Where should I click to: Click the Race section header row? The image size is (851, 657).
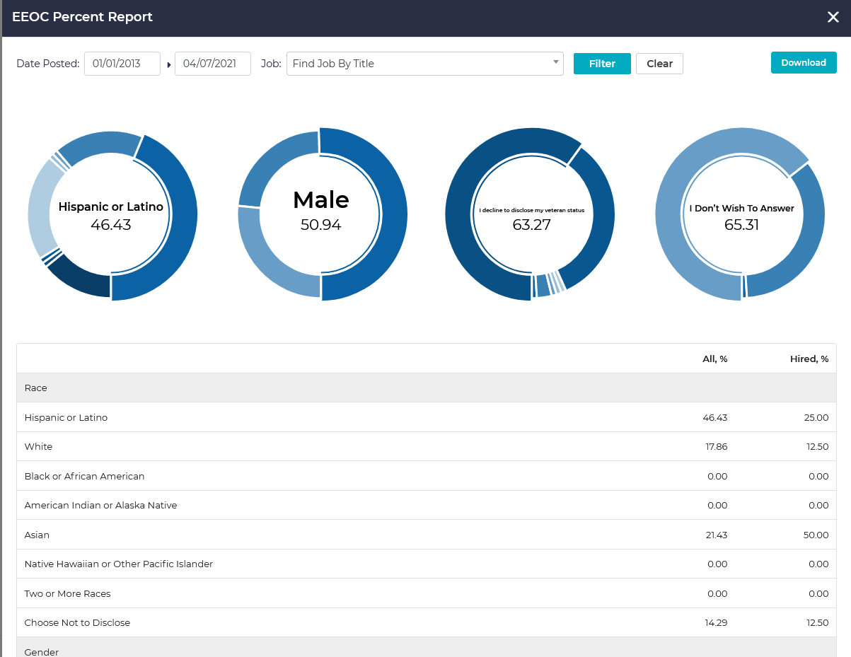pos(426,388)
